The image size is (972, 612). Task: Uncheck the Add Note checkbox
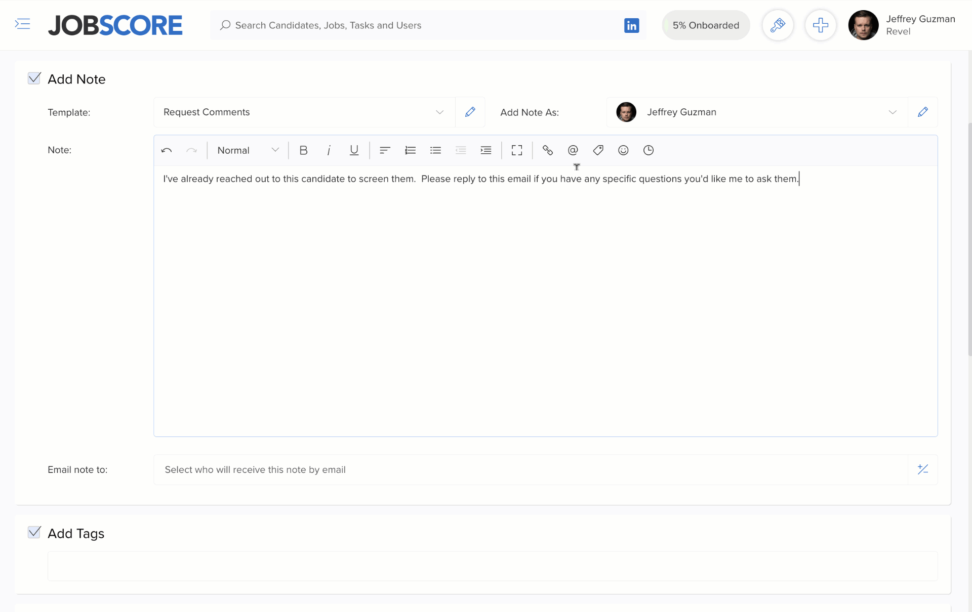pos(34,78)
